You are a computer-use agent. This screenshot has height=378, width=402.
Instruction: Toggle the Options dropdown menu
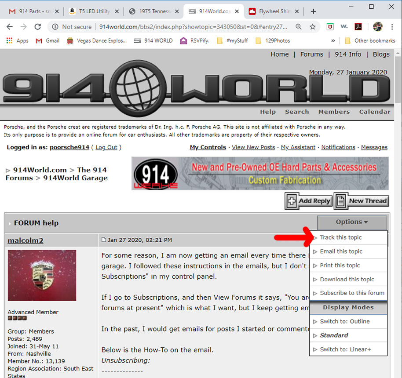[352, 222]
